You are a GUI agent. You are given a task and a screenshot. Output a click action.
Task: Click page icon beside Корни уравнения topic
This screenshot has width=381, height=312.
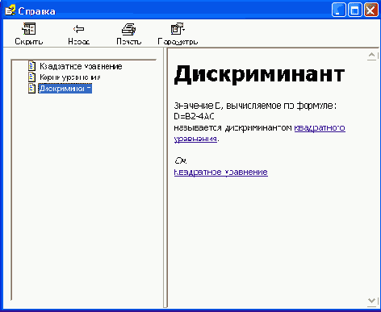coord(32,77)
